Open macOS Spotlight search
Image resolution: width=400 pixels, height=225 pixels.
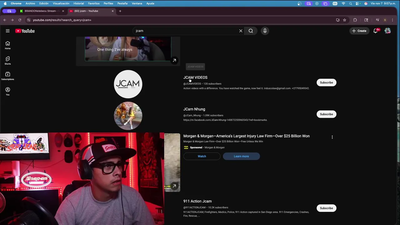(350, 3)
